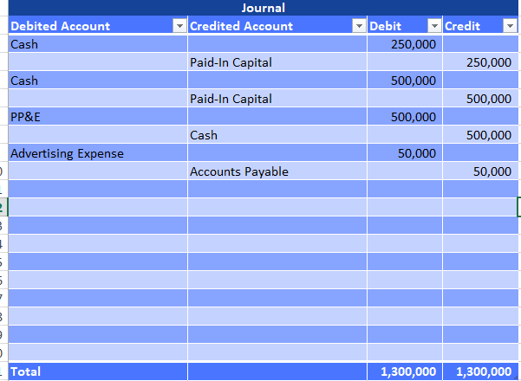Screen dimensions: 521x381
Task: Select debit 500,000 in the PP&E row
Action: pos(404,117)
